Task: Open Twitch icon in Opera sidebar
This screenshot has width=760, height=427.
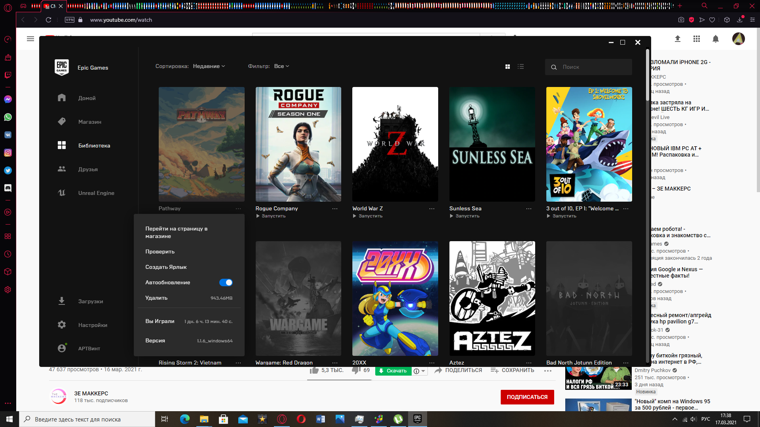Action: tap(8, 75)
